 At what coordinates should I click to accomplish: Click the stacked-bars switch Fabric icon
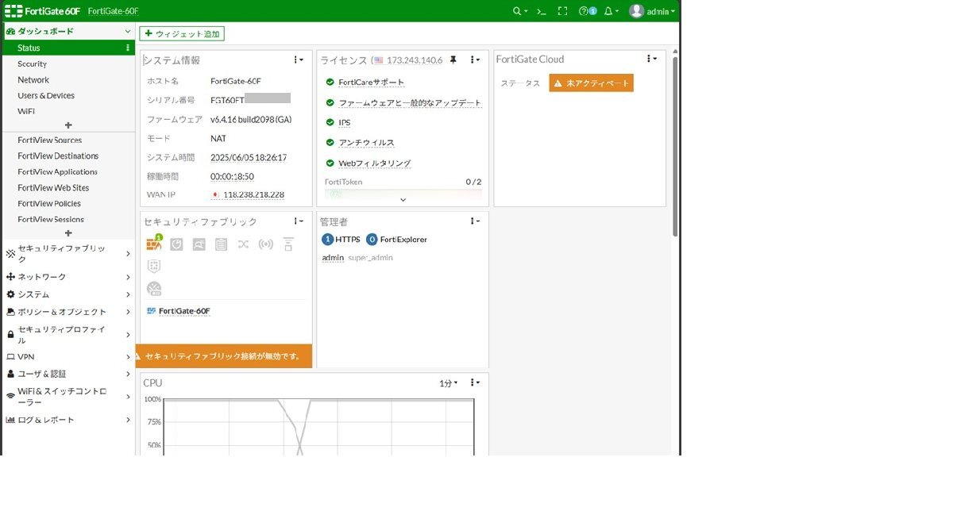[288, 244]
